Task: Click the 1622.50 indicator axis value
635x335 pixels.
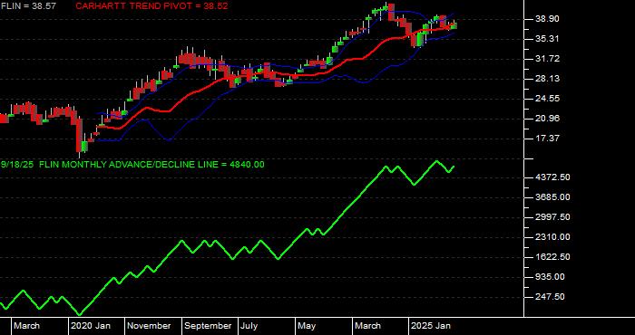Action: pyautogui.click(x=553, y=257)
